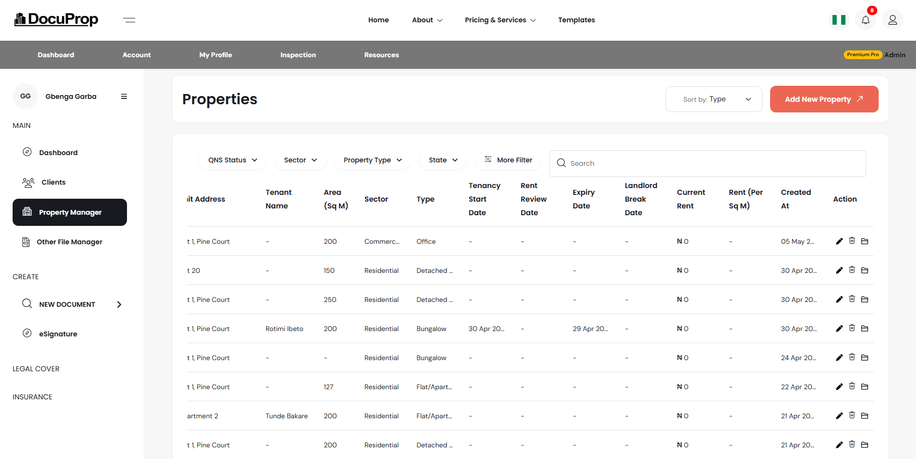The image size is (916, 459).
Task: Click the GG avatar in sidebar
Action: coord(25,96)
